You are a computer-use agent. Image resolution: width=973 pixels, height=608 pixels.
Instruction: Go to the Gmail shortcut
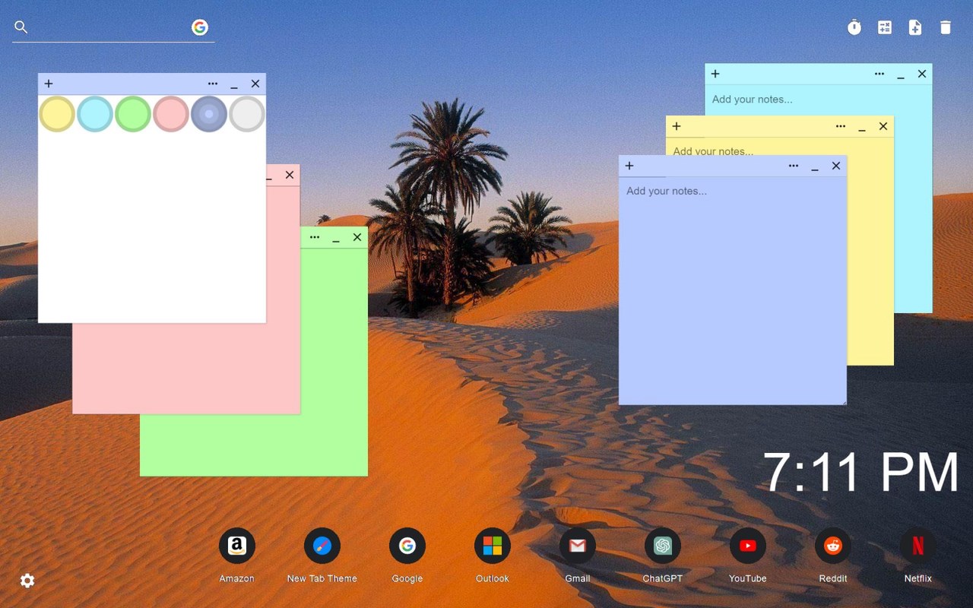click(578, 546)
